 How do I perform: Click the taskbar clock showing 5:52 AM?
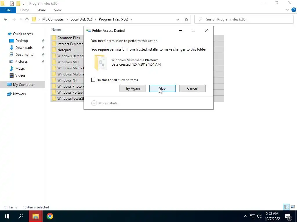[x=272, y=216]
